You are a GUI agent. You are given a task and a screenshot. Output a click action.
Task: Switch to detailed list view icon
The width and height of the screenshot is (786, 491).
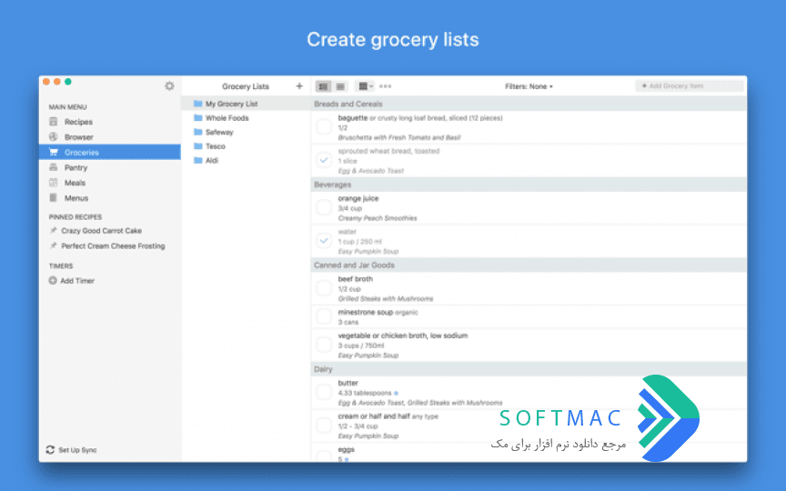pyautogui.click(x=323, y=86)
